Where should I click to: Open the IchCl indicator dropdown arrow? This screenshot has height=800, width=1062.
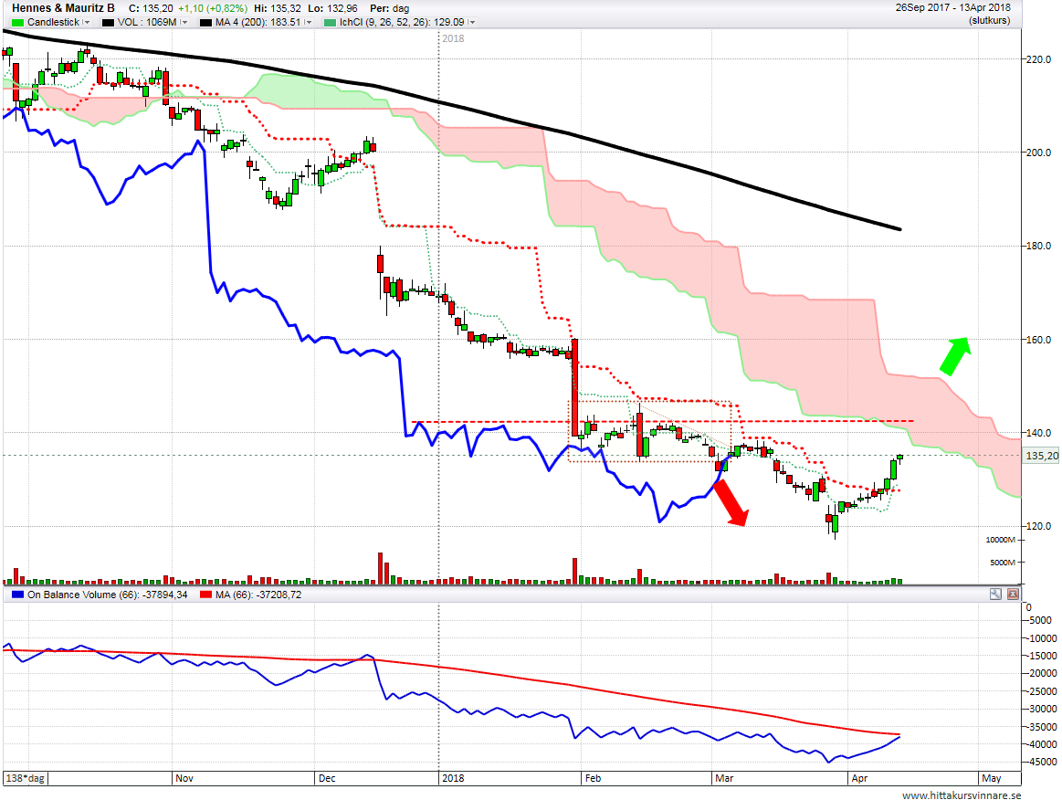pyautogui.click(x=471, y=22)
